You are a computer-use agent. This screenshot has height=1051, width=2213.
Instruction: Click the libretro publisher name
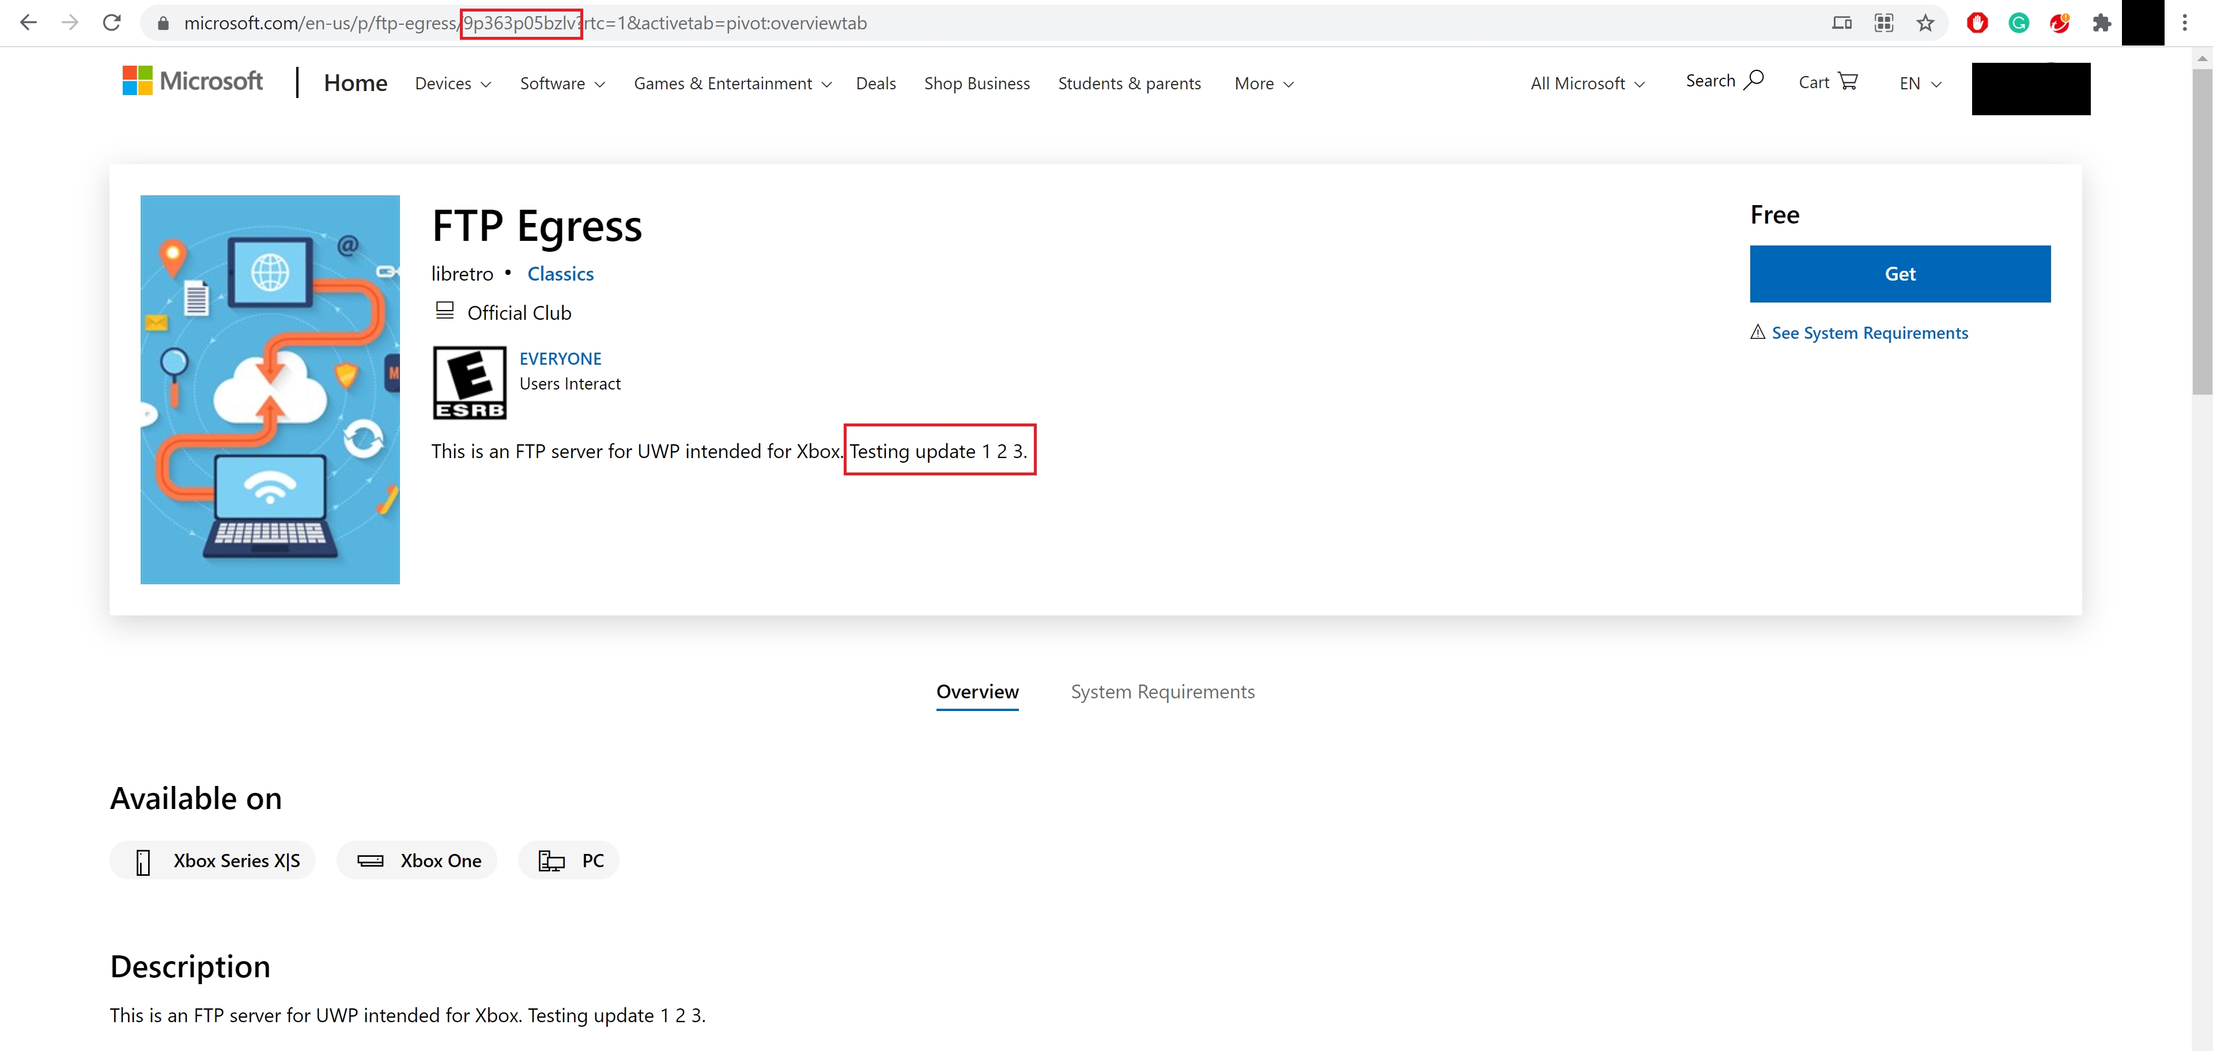click(462, 274)
